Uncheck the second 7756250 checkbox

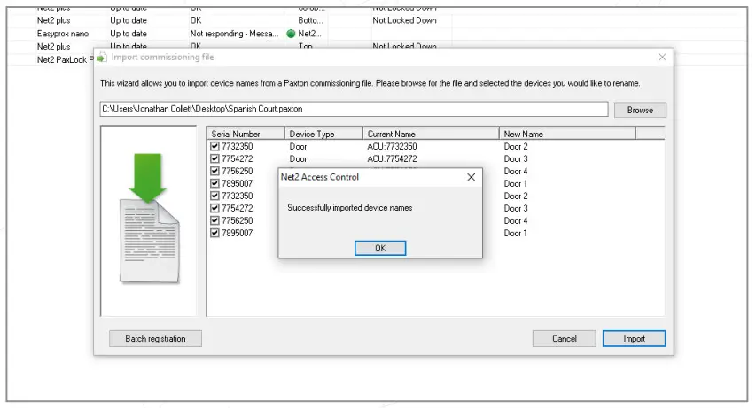tap(215, 220)
